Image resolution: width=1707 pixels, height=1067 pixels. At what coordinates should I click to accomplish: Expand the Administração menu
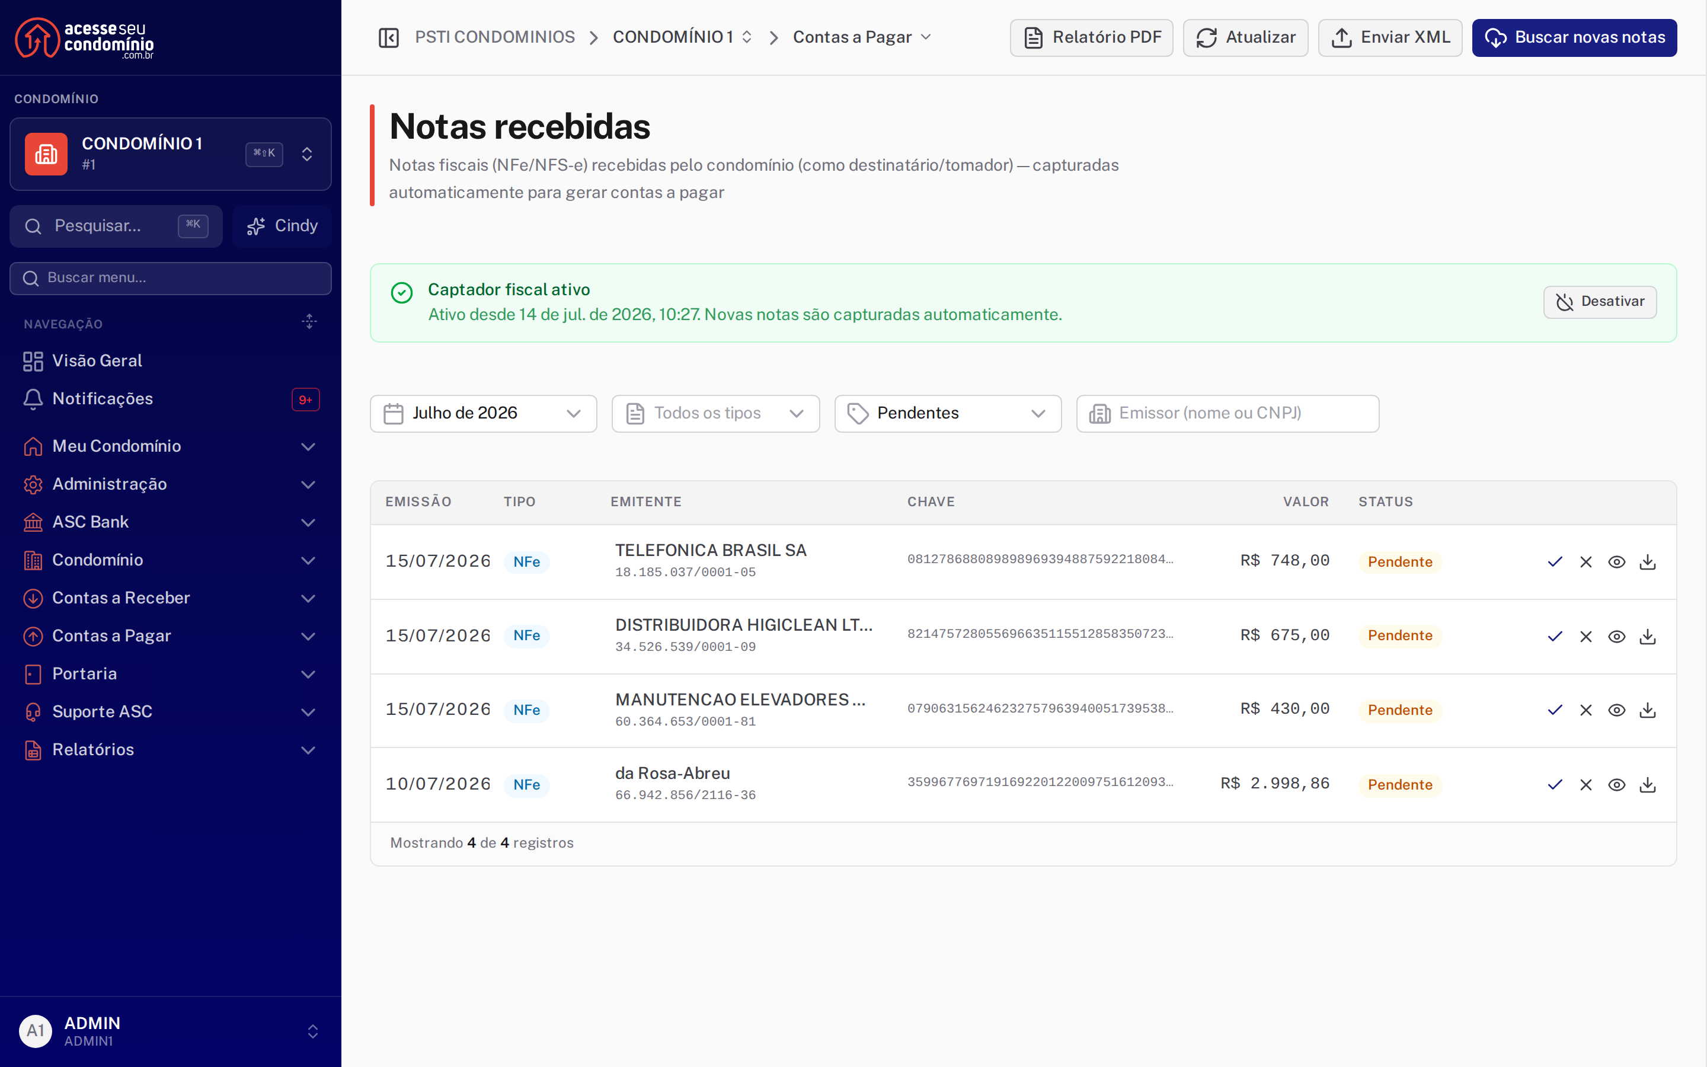171,484
